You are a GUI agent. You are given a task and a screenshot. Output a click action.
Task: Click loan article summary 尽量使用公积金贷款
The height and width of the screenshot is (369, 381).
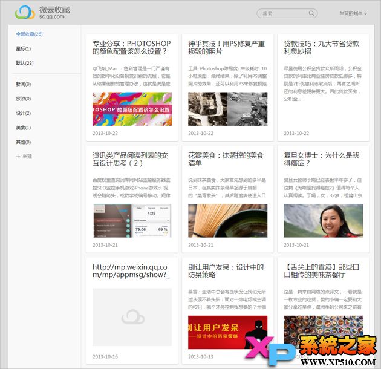click(x=323, y=83)
